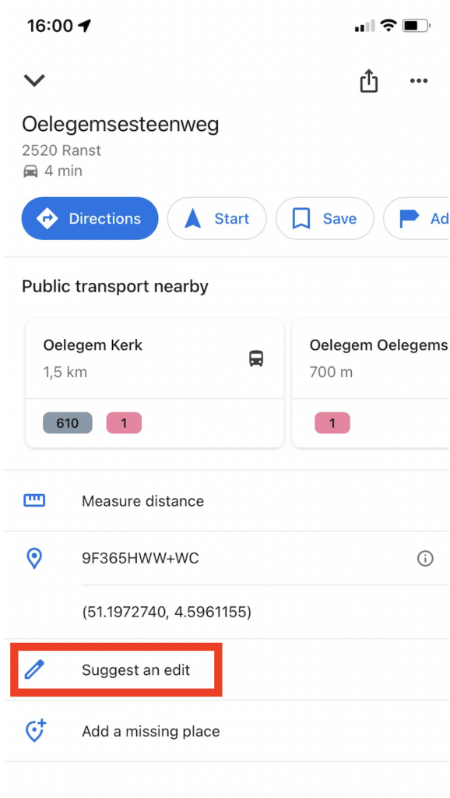Select the gray 610 bus line badge
The width and height of the screenshot is (450, 798).
pyautogui.click(x=68, y=423)
